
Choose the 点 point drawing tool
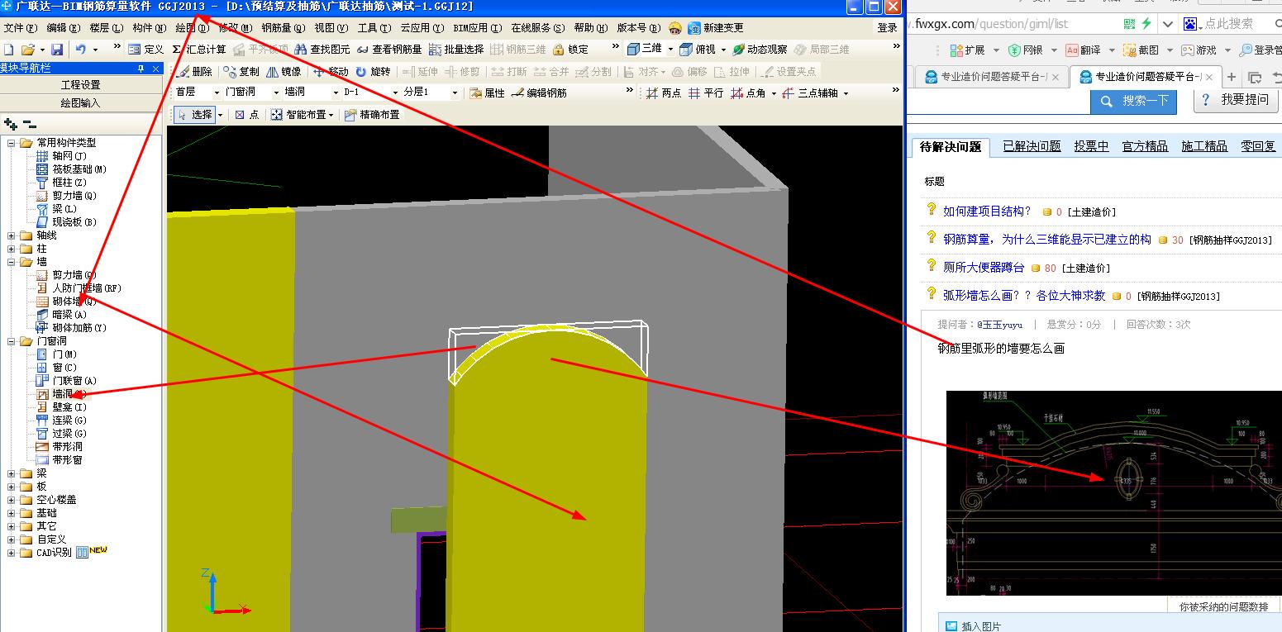(x=246, y=115)
